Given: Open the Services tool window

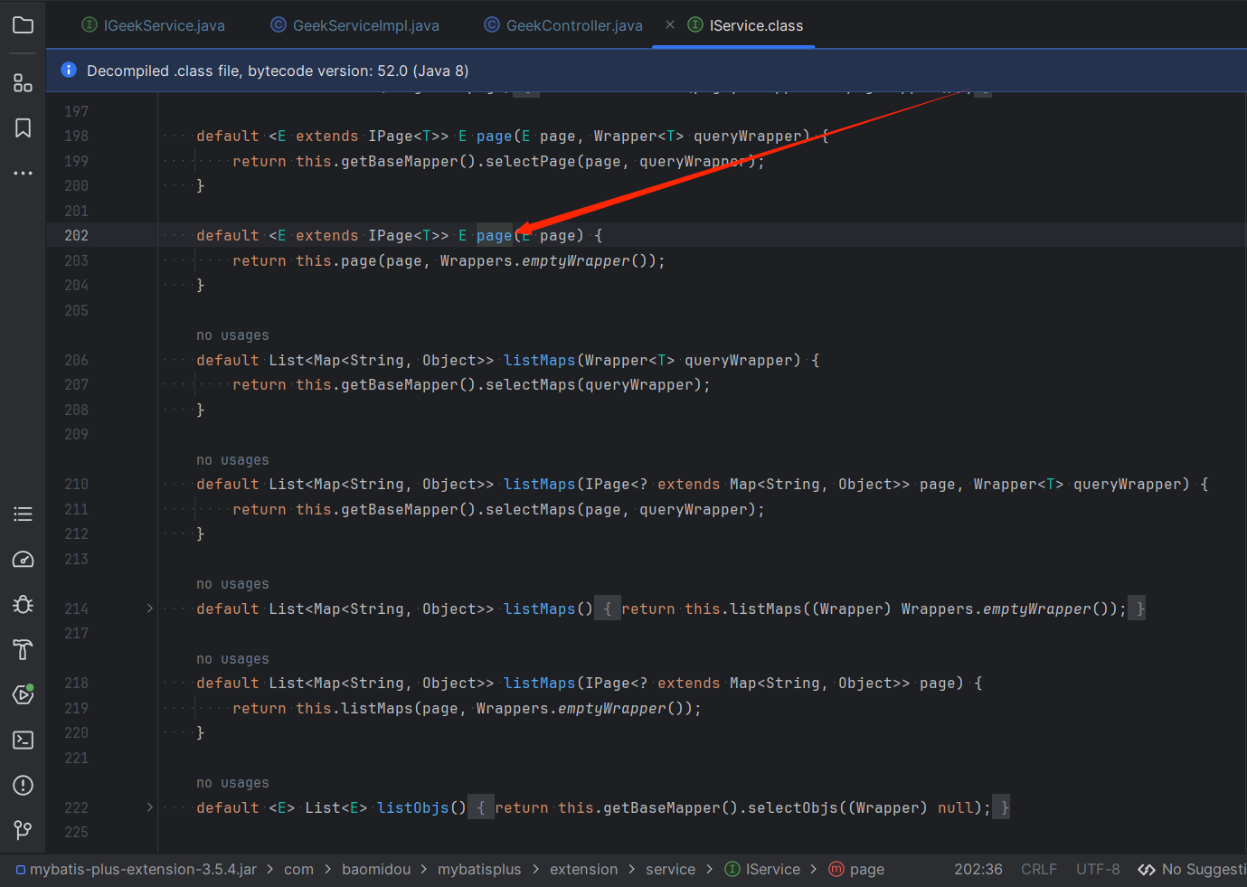Looking at the screenshot, I should (23, 694).
